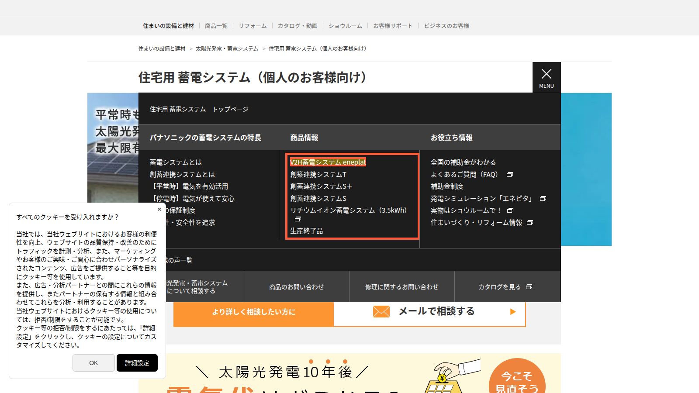
Task: Open カタログ・動画 menu item
Action: pyautogui.click(x=298, y=26)
